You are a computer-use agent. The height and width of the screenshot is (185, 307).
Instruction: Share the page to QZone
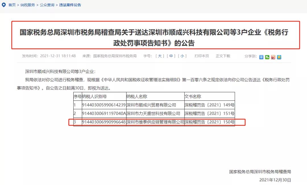tap(279, 57)
